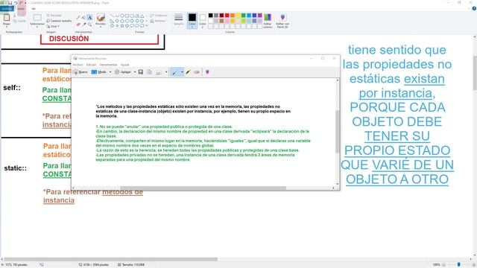The image size is (477, 268).
Task: Select Color 2 in Paint
Action: (203, 20)
